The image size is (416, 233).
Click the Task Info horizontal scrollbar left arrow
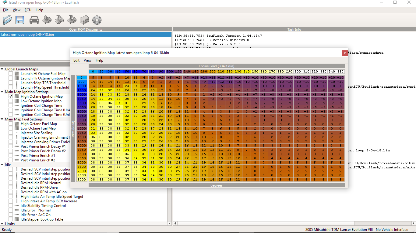tap(175, 224)
